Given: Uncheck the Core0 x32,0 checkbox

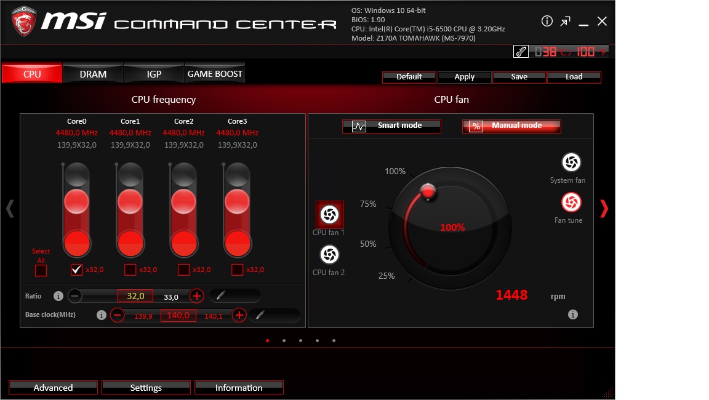Looking at the screenshot, I should click(x=76, y=270).
